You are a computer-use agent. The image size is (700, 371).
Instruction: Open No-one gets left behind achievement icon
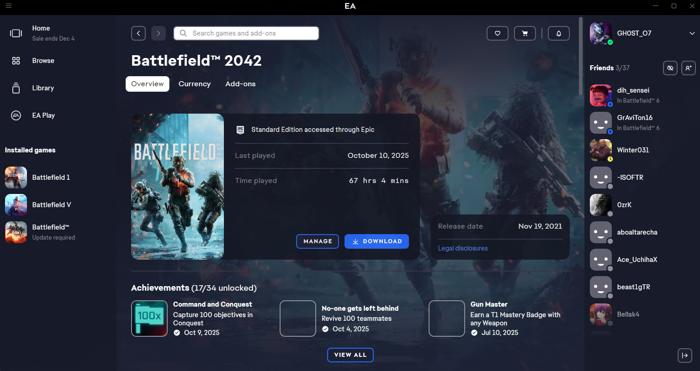(298, 319)
